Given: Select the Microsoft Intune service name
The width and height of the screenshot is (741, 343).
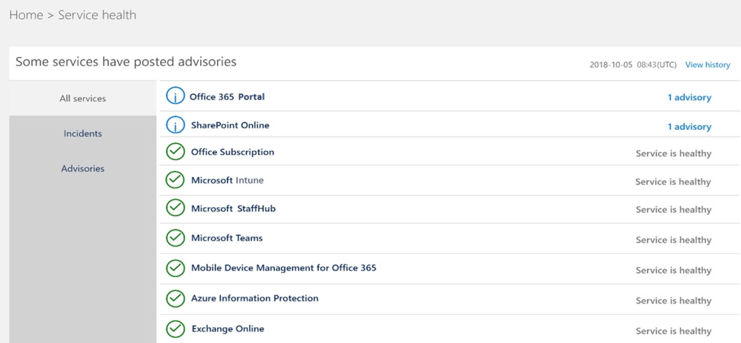Looking at the screenshot, I should 227,180.
